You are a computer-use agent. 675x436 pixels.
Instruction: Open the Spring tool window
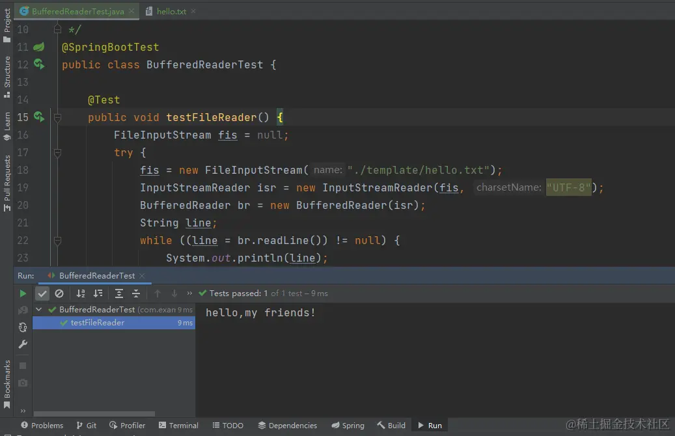[348, 425]
